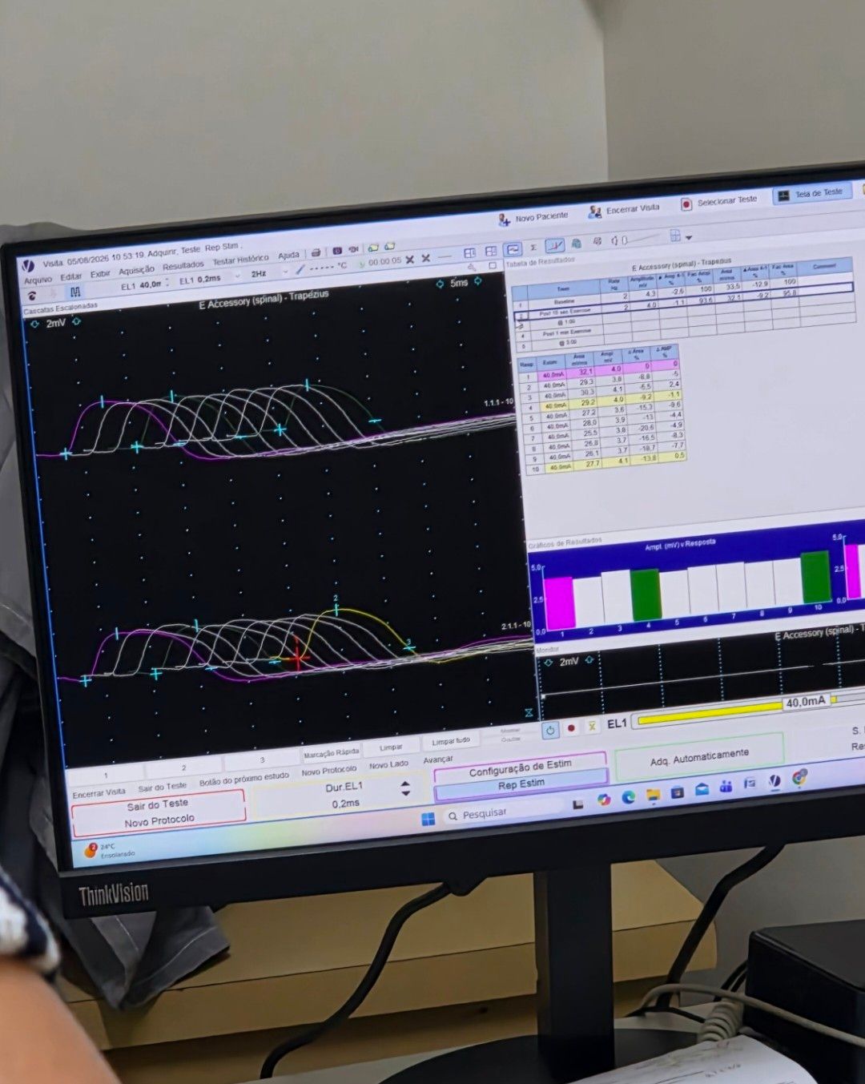This screenshot has width=865, height=1084.
Task: Click the camera snapshot icon in the toolbar
Action: point(337,251)
